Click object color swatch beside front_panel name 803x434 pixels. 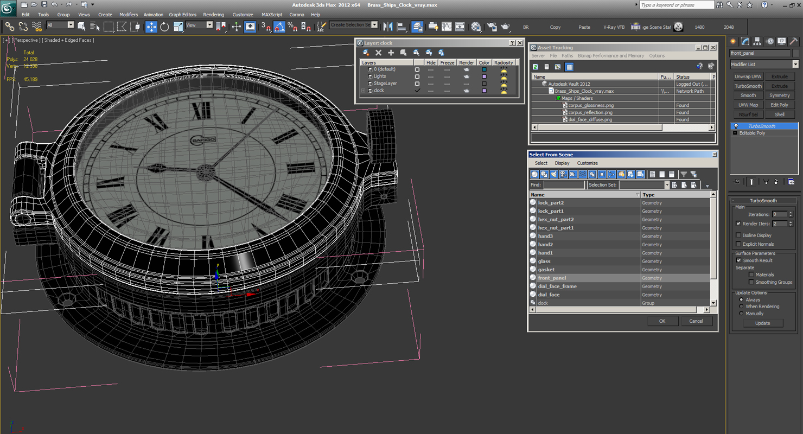coord(795,53)
